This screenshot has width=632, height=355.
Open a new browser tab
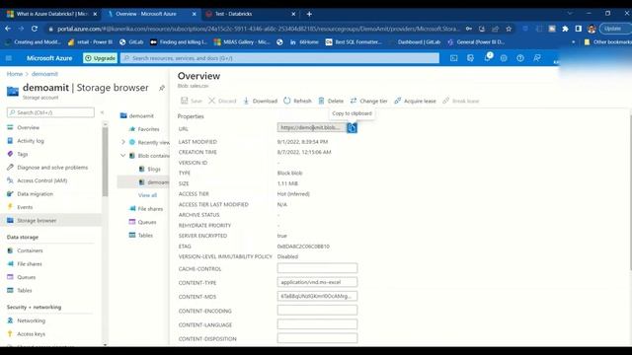pos(309,14)
